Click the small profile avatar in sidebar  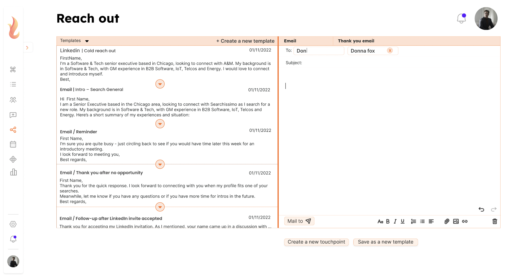click(x=13, y=261)
